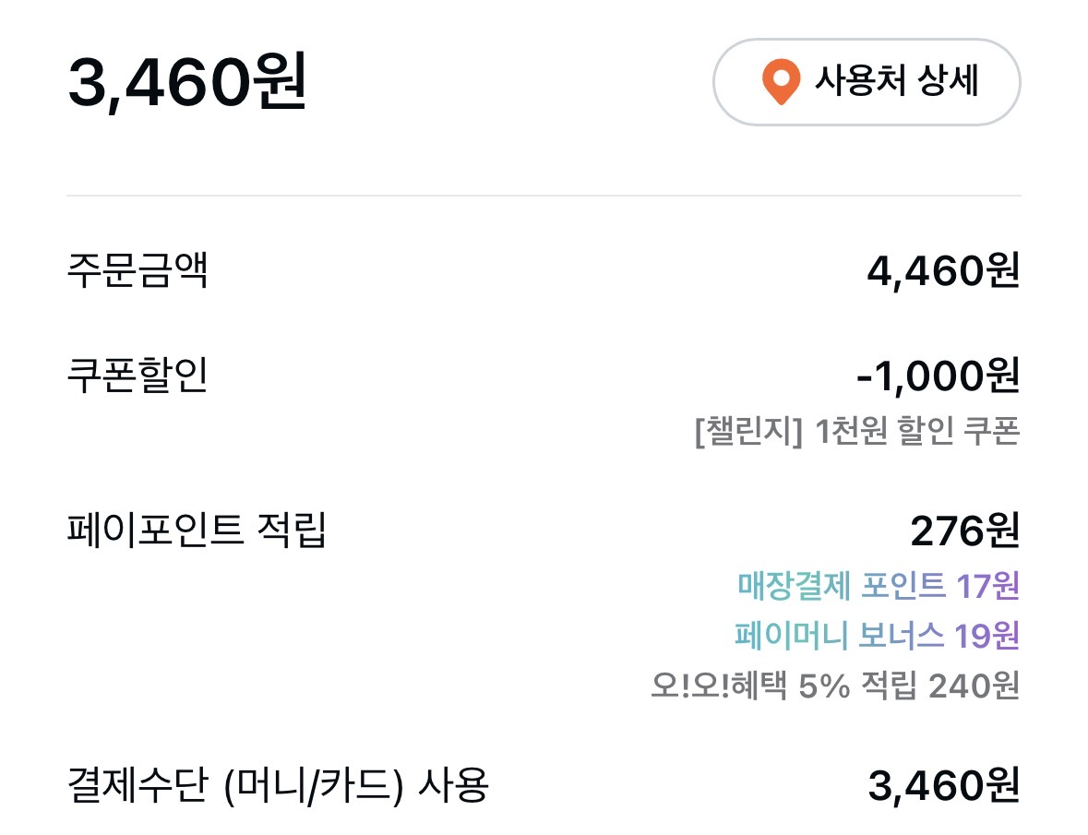This screenshot has height=835, width=1088.
Task: Select the 페이포인트 적립 label
Action: pyautogui.click(x=197, y=531)
